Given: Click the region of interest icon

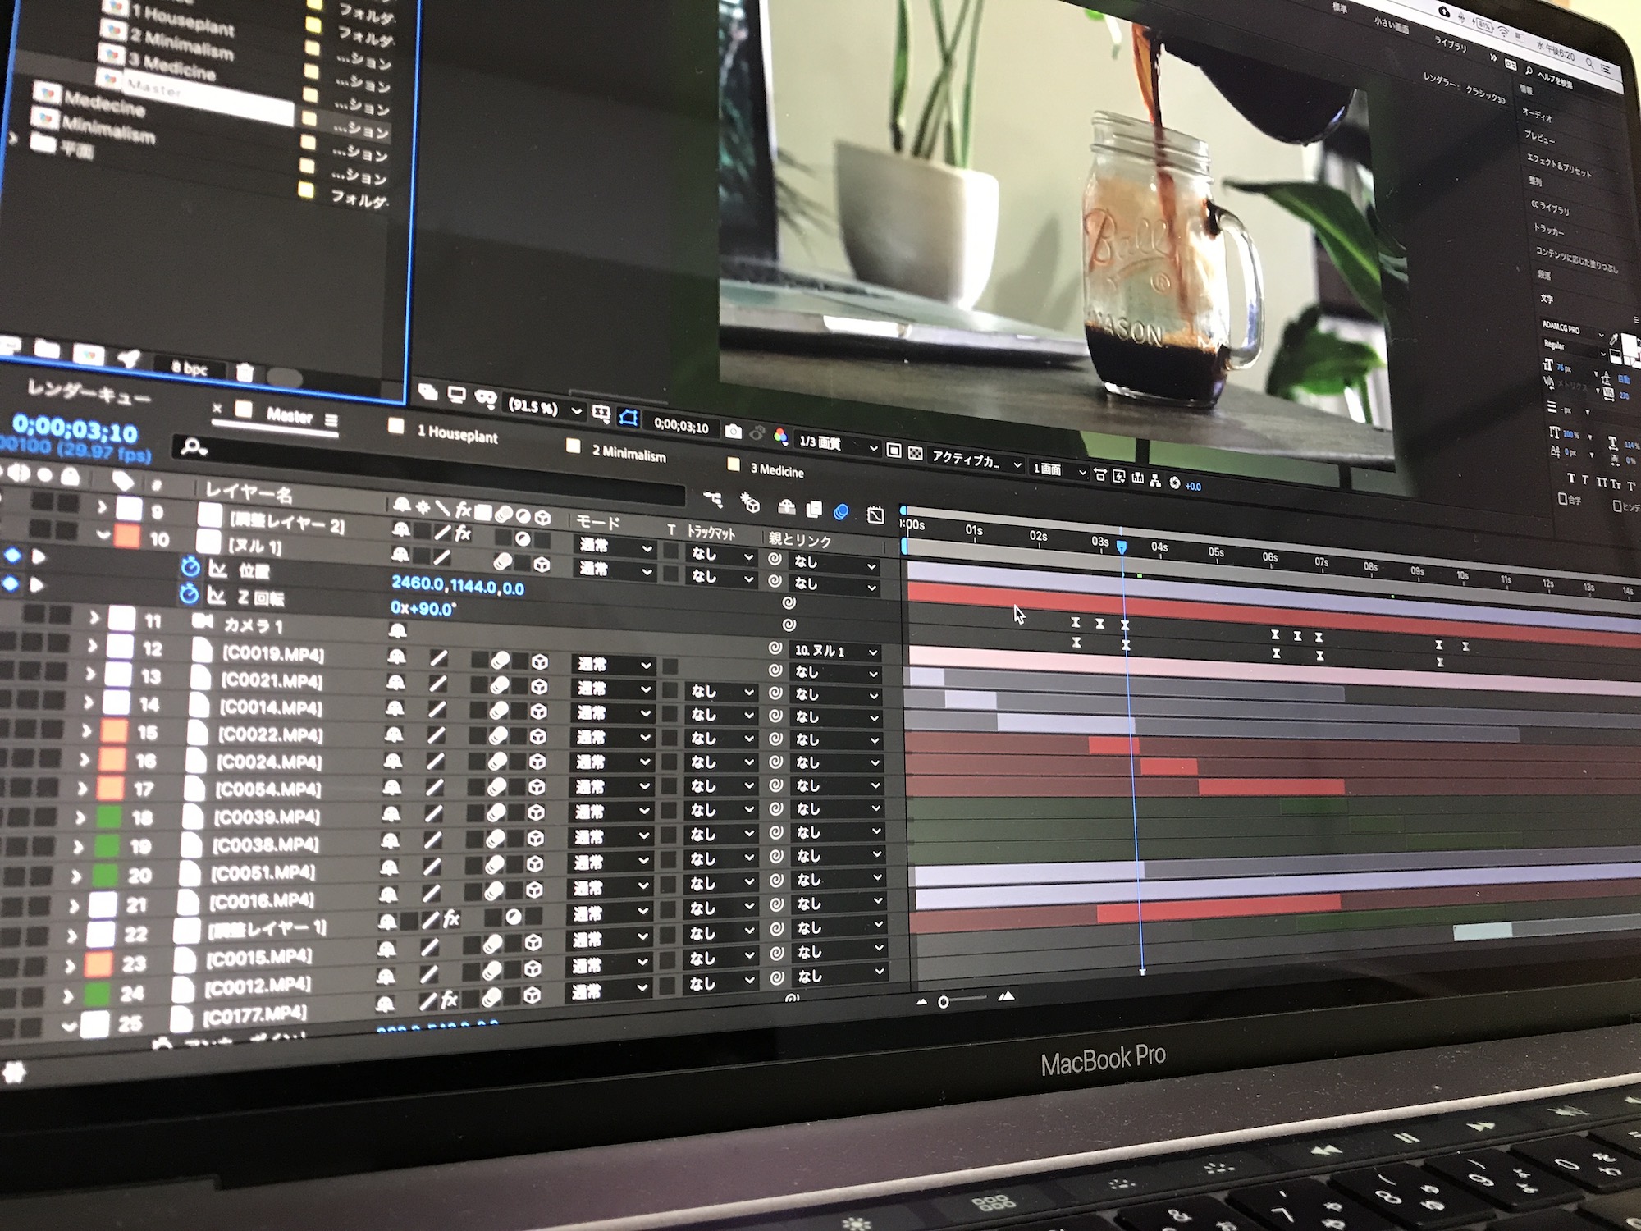Looking at the screenshot, I should [894, 451].
